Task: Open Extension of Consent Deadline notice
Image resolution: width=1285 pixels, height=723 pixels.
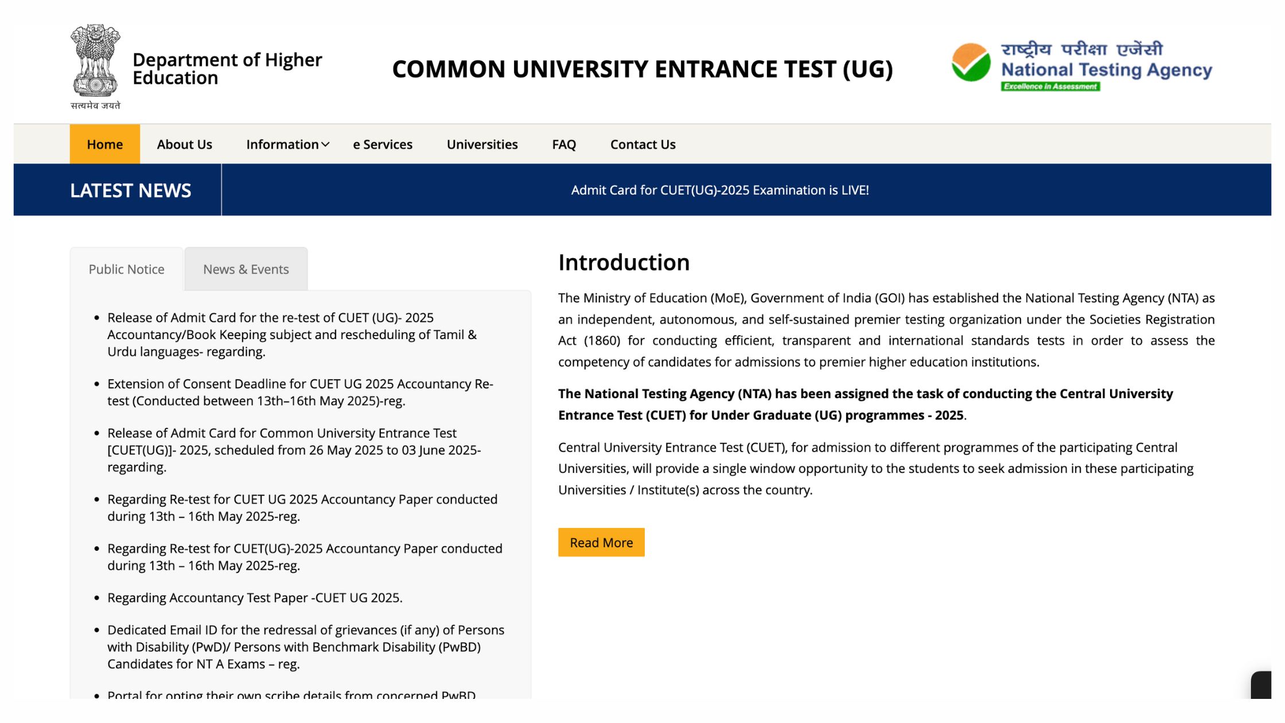Action: click(300, 392)
